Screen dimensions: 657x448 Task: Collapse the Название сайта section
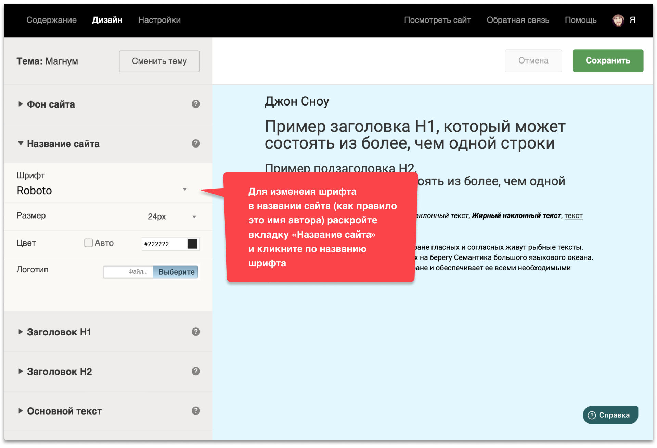click(x=63, y=144)
